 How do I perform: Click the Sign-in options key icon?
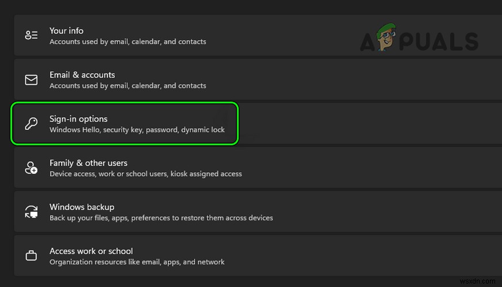click(31, 124)
